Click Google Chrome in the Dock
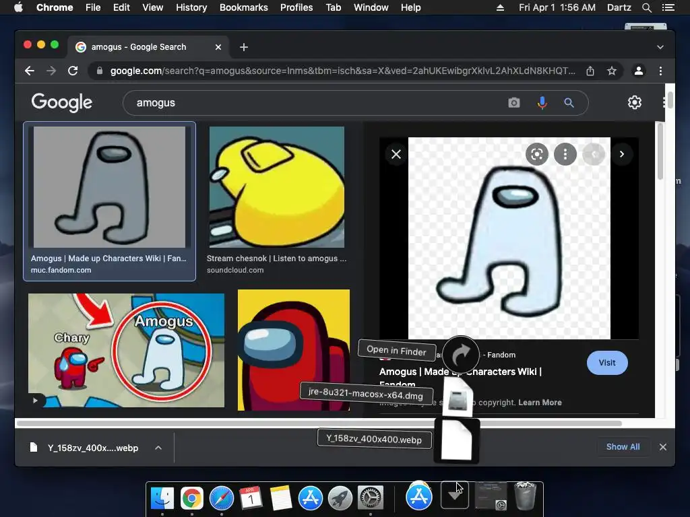Image resolution: width=690 pixels, height=517 pixels. coord(192,498)
